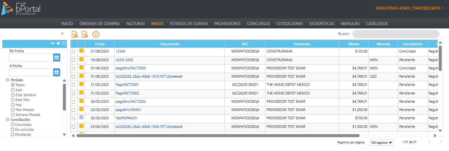The width and height of the screenshot is (449, 151).
Task: Open document link PagoFACT0001
Action: (127, 85)
